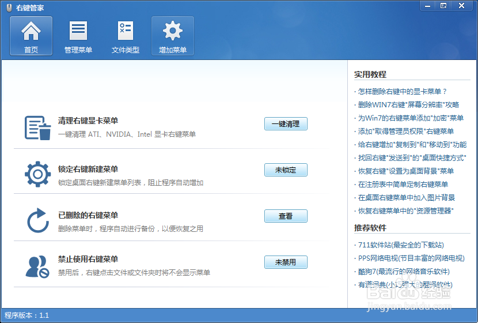Click the 锁定右键新建菜单 heading

click(x=88, y=169)
